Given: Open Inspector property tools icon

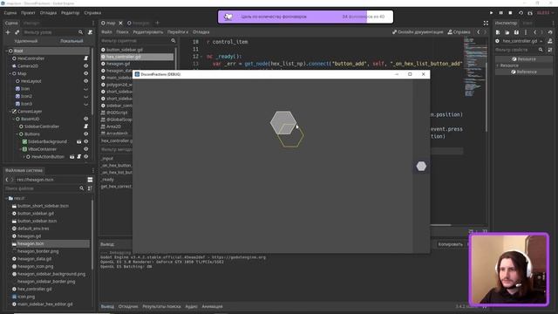Looking at the screenshot, I should (550, 50).
